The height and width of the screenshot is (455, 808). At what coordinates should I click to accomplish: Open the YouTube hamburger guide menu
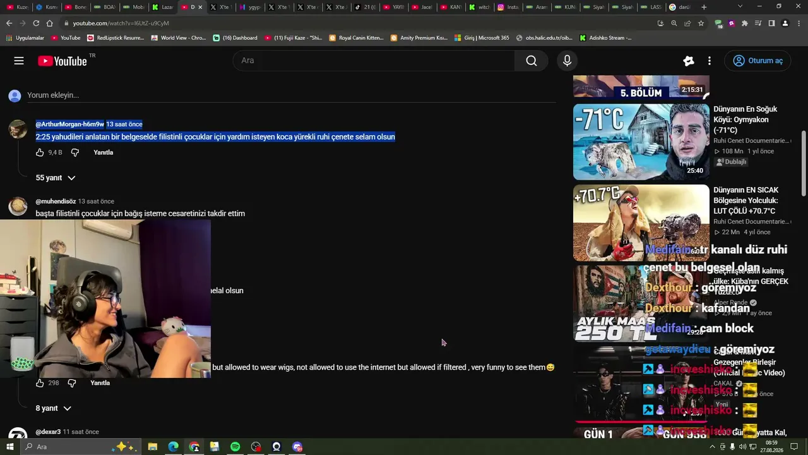coord(19,61)
